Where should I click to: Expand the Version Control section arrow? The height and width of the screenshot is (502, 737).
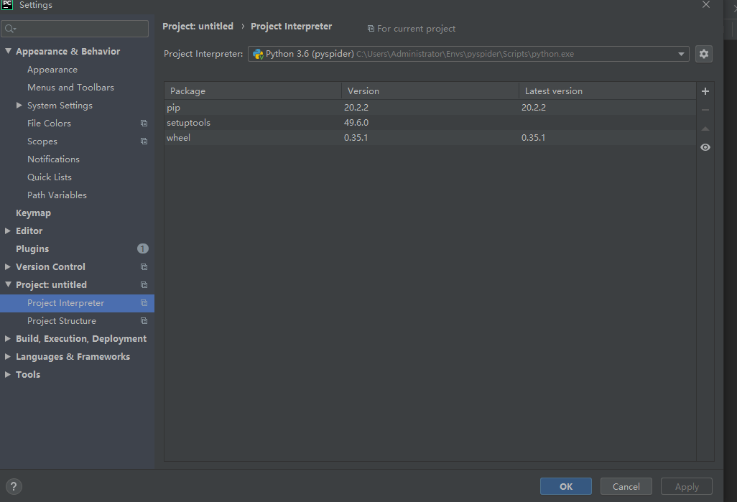(x=7, y=266)
